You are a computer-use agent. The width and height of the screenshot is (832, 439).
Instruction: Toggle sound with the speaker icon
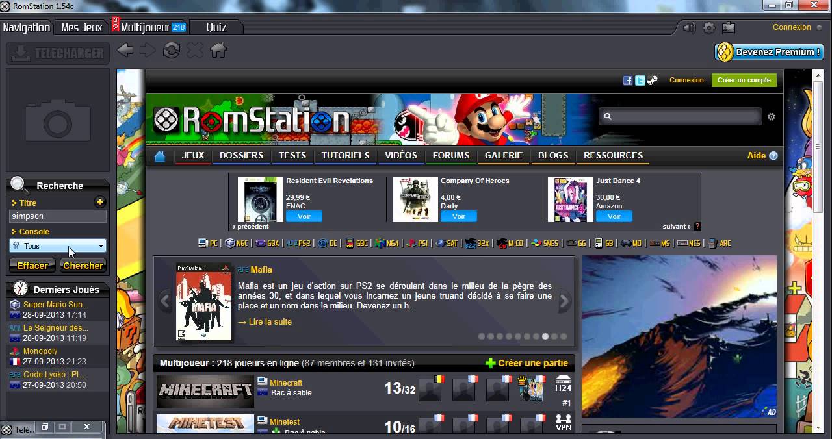689,28
